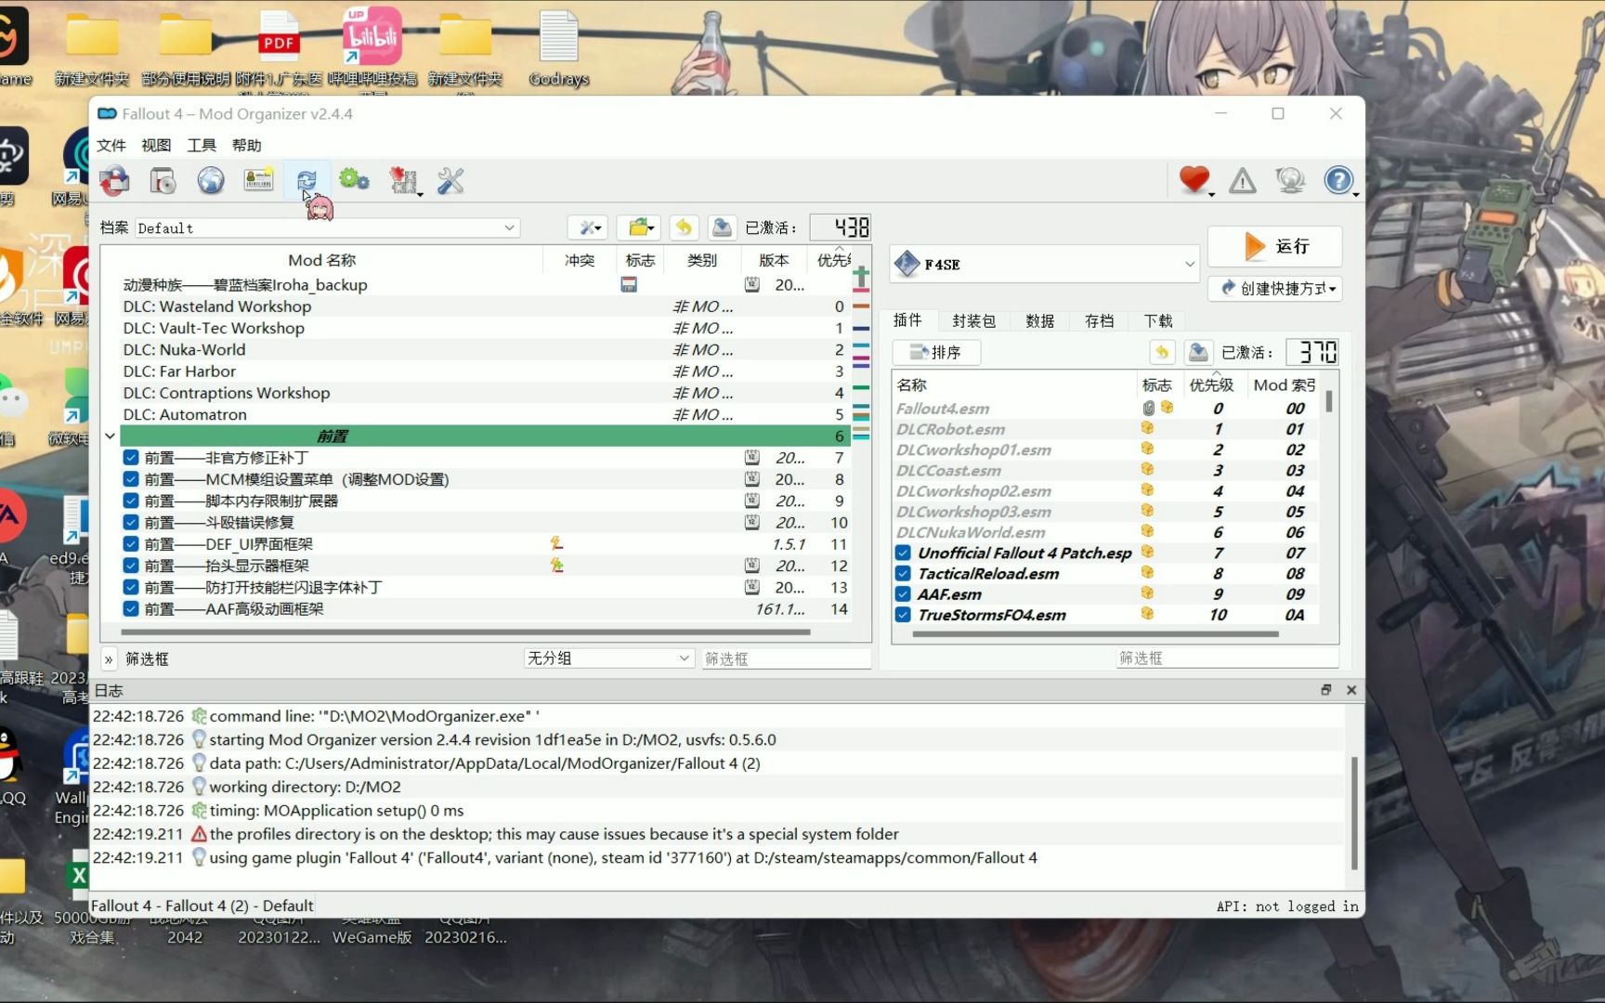Float the log panel via dock icon
Image resolution: width=1605 pixels, height=1003 pixels.
pos(1325,690)
